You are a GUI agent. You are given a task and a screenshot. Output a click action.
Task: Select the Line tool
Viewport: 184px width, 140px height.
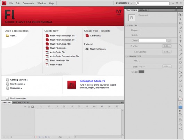point(181,45)
